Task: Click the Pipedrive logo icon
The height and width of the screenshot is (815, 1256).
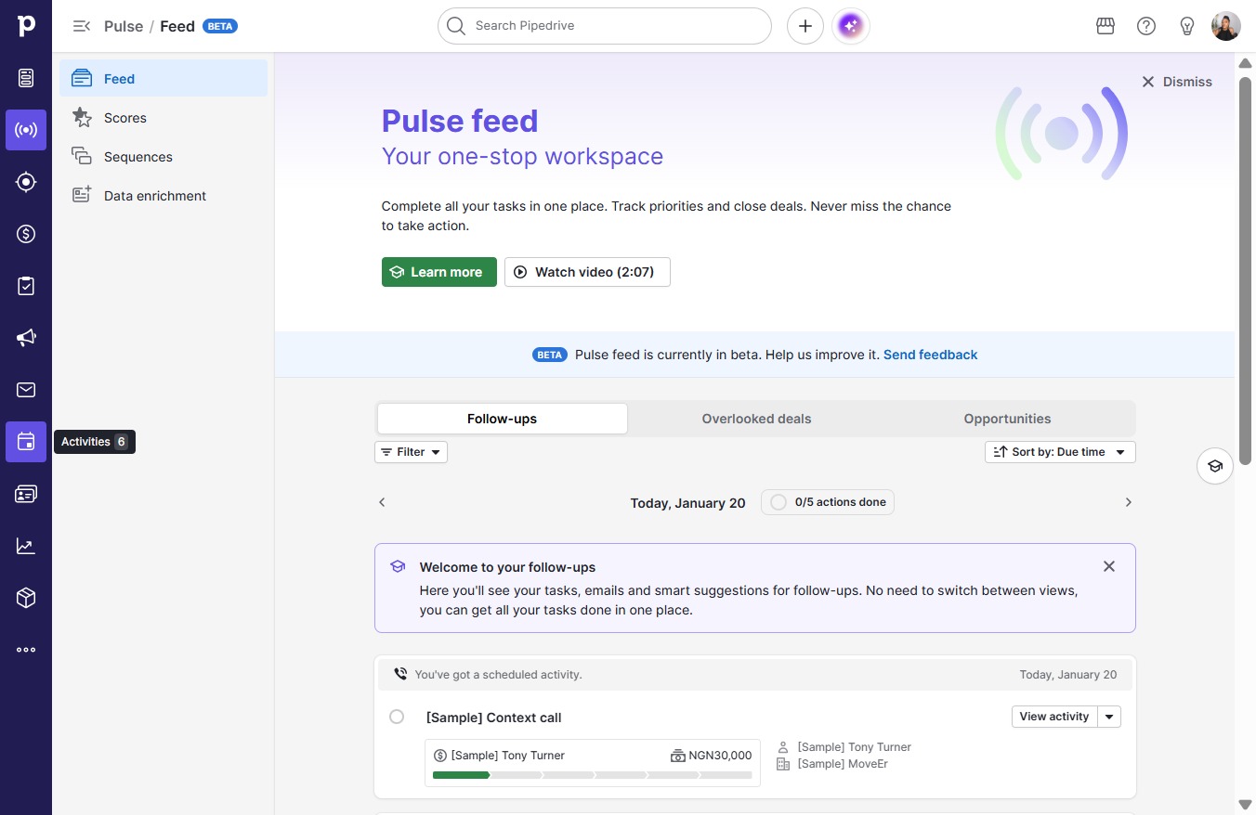Action: (x=26, y=26)
